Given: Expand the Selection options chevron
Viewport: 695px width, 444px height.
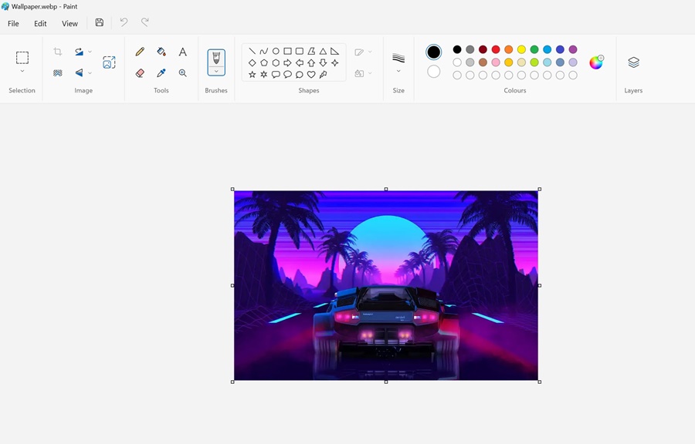Looking at the screenshot, I should (x=22, y=71).
